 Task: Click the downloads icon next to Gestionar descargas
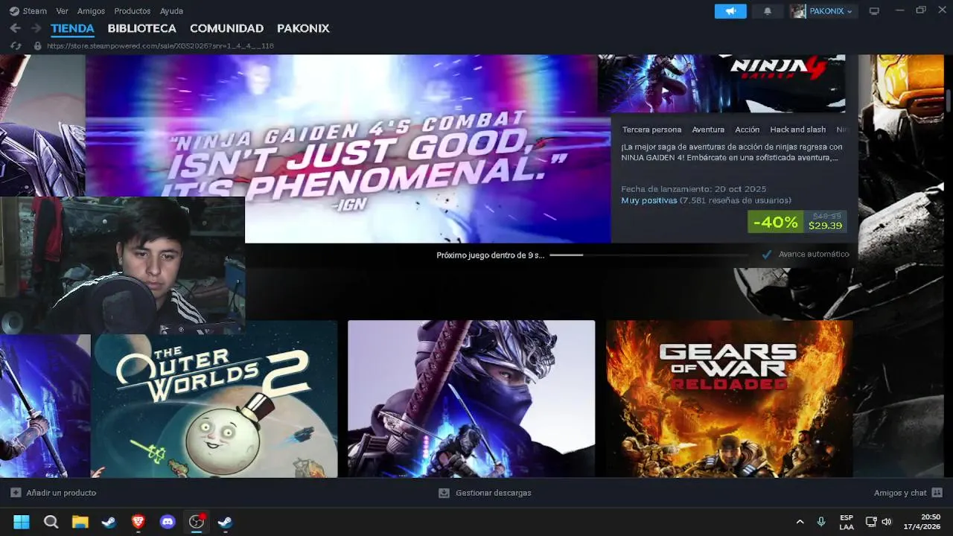pos(444,493)
